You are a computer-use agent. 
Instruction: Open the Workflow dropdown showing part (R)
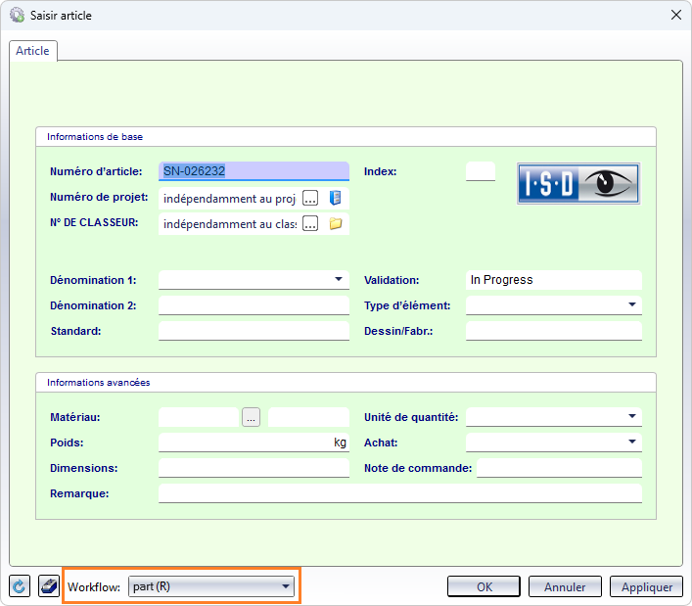click(x=211, y=586)
